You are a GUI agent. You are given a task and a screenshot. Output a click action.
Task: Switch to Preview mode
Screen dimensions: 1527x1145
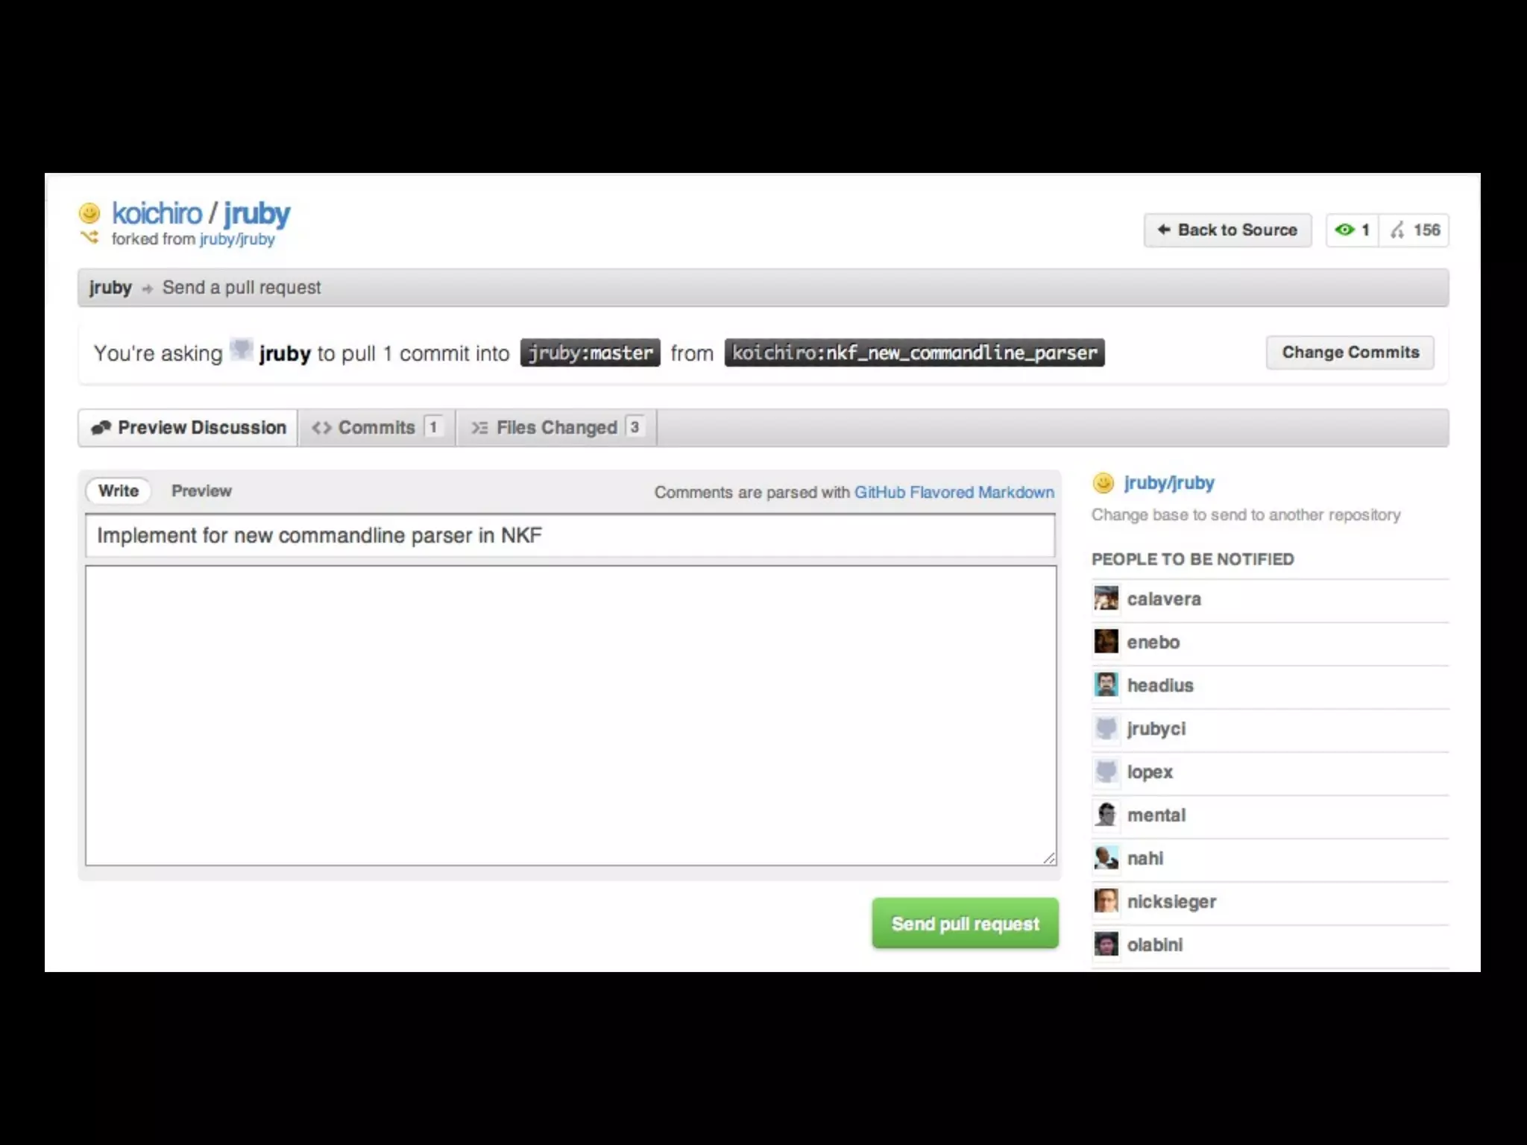(x=201, y=491)
